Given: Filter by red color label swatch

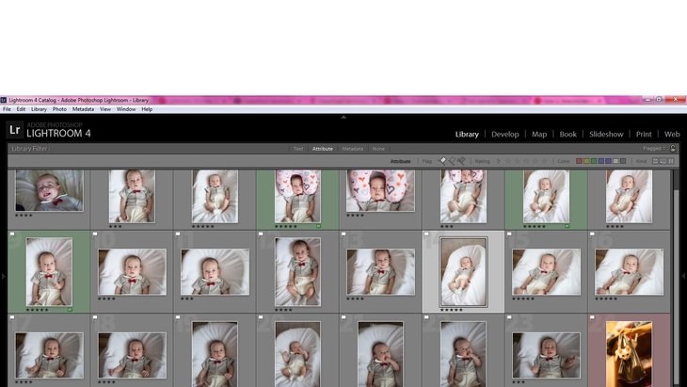Looking at the screenshot, I should click(x=580, y=161).
